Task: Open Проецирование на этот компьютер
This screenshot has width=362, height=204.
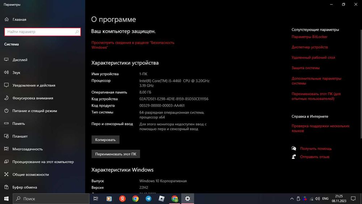Action: (39, 162)
